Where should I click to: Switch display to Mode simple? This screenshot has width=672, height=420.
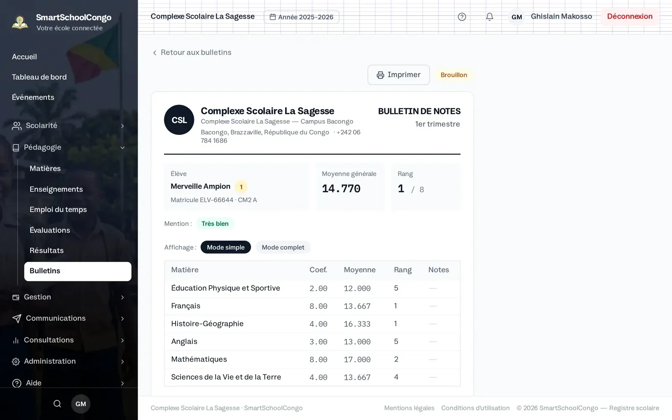click(x=226, y=247)
